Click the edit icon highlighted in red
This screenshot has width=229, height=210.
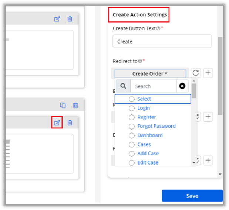57,123
